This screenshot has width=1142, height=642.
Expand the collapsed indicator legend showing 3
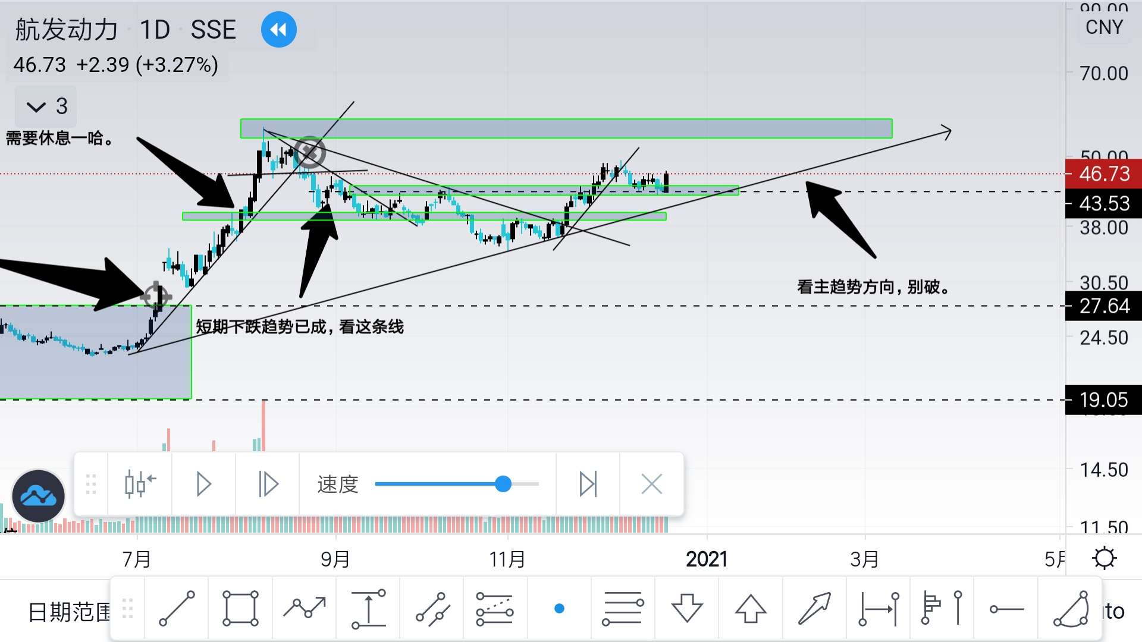46,107
